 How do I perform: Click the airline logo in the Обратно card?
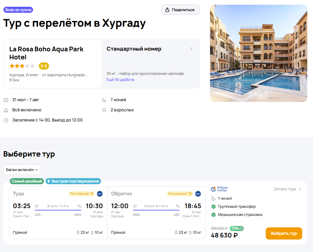[x=198, y=194]
